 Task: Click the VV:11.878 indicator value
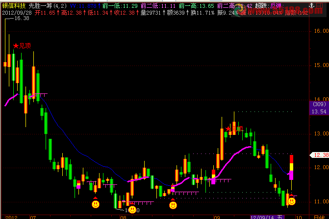[85, 6]
